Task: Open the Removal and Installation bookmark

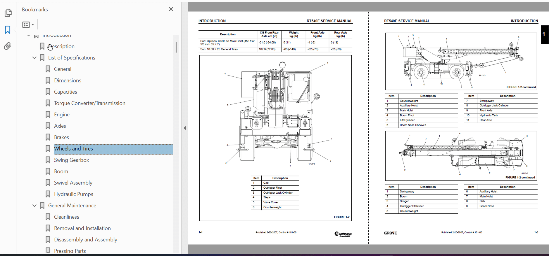Action: coord(82,228)
